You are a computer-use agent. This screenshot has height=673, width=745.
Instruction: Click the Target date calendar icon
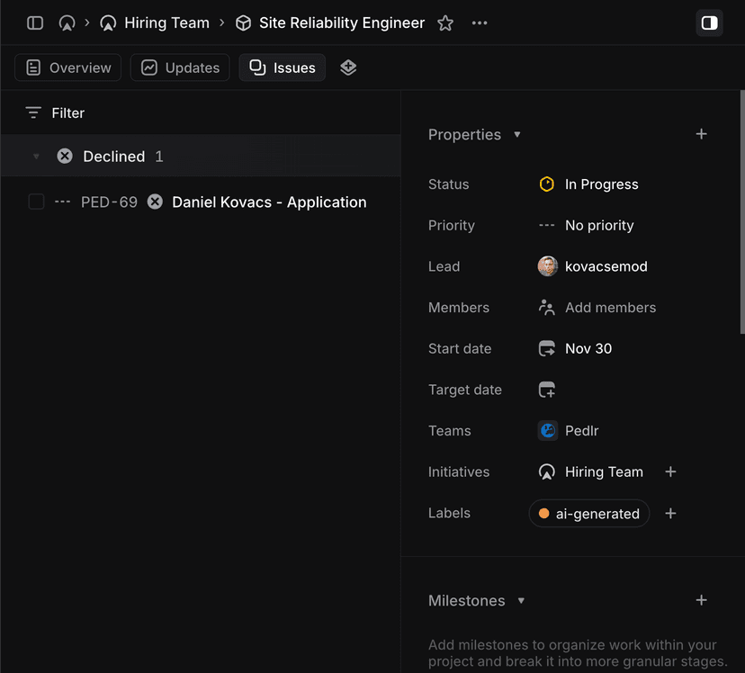coord(546,390)
